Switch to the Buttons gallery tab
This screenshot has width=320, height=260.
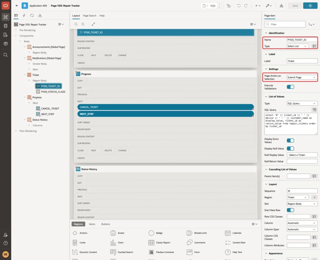click(x=106, y=224)
